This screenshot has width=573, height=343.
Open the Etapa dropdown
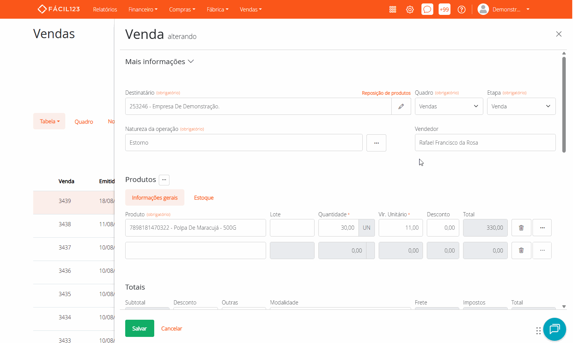(x=521, y=106)
